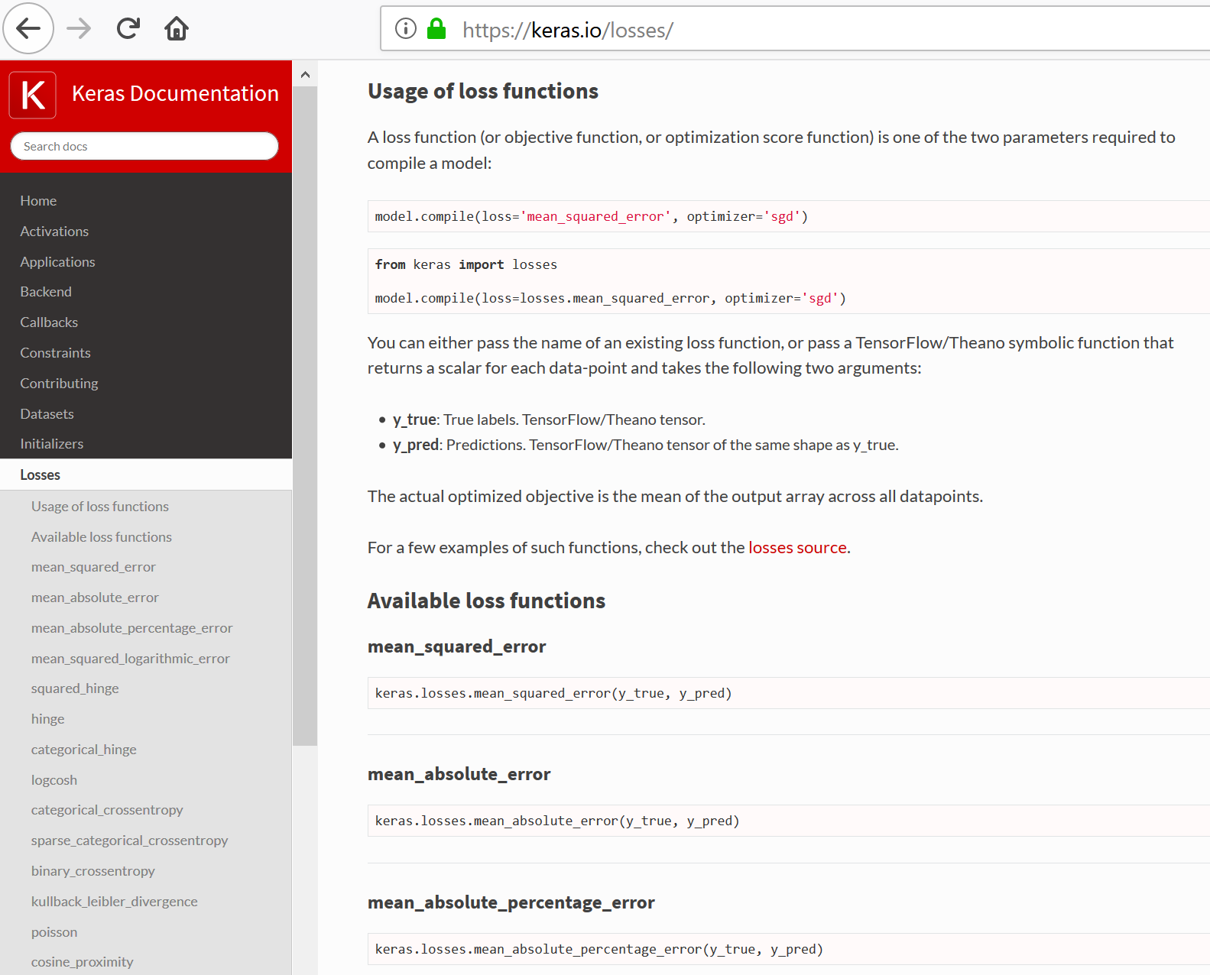
Task: Click the keras.losses.mean_absolute_error(y_true, y_pred) code
Action: (x=557, y=821)
